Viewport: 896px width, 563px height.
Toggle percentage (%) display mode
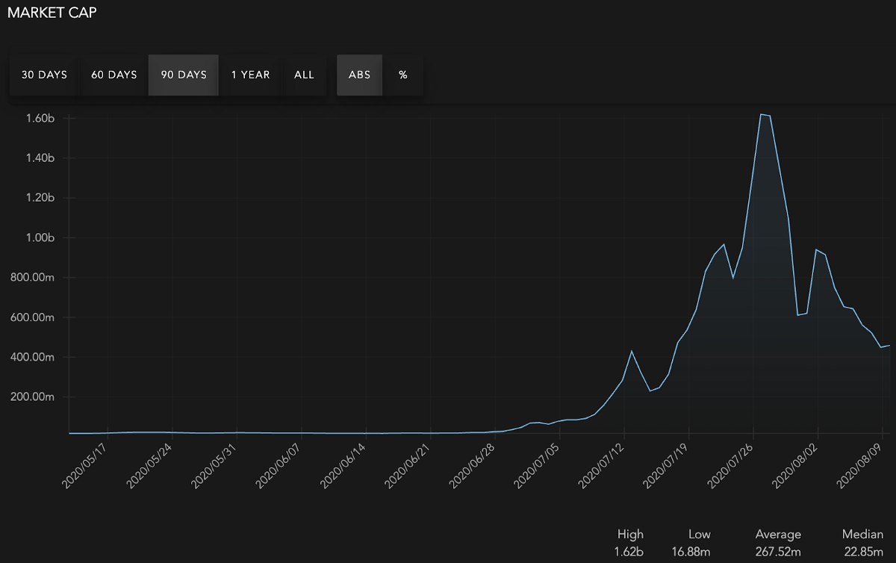point(403,75)
